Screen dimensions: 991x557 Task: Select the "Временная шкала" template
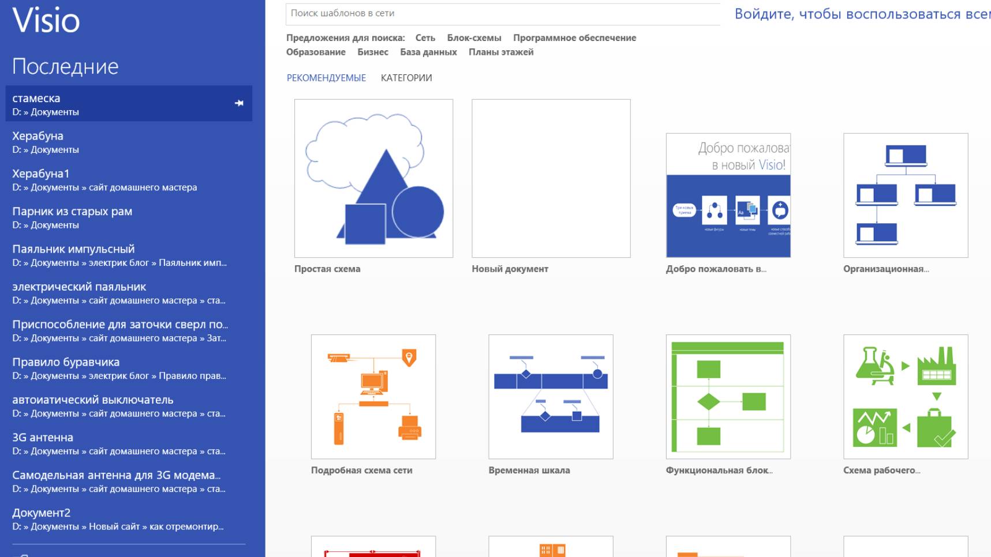point(551,397)
